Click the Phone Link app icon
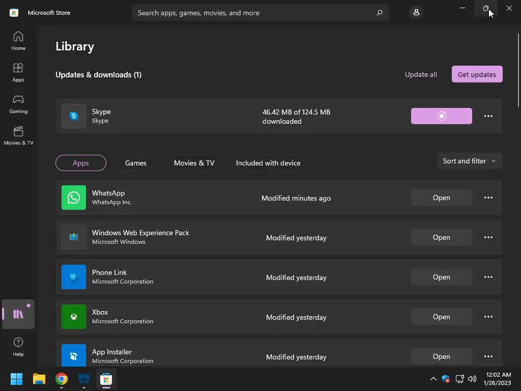 (x=74, y=277)
